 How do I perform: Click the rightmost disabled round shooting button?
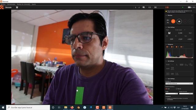pyautogui.click(x=190, y=21)
